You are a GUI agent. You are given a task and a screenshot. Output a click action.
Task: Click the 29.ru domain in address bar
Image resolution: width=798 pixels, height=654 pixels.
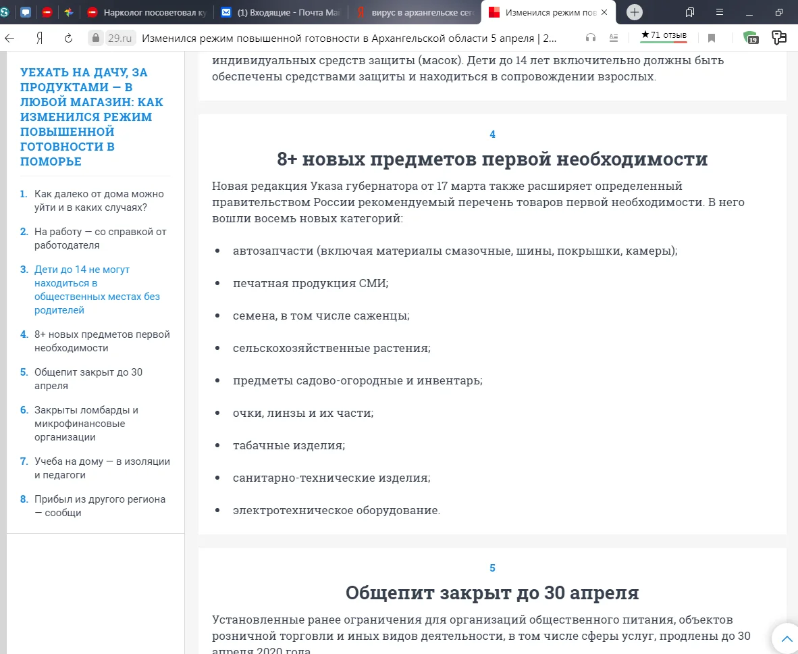pos(119,39)
